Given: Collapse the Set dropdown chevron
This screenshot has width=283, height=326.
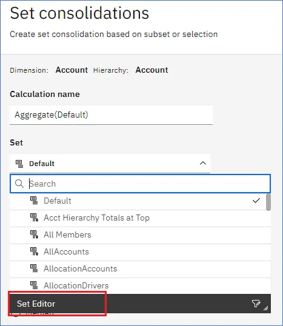Looking at the screenshot, I should 203,163.
